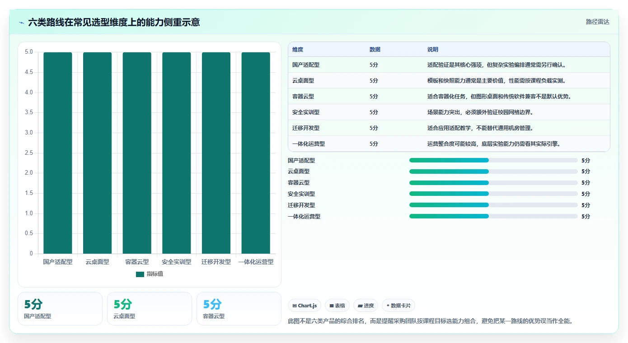Click the lightning icon beside the title
Screen dimensions: 628x343
pos(21,22)
